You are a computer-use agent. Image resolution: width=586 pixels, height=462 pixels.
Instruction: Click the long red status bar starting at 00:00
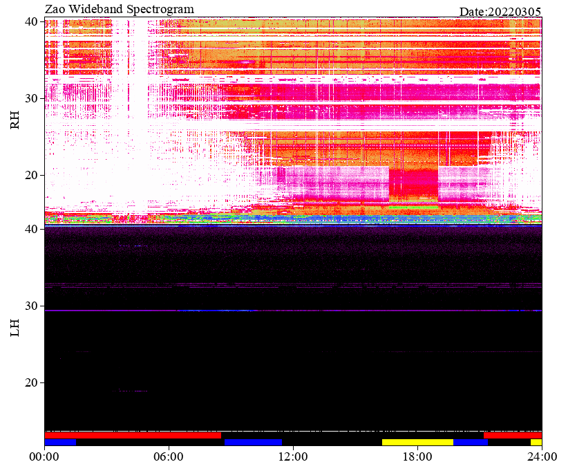[x=133, y=436]
